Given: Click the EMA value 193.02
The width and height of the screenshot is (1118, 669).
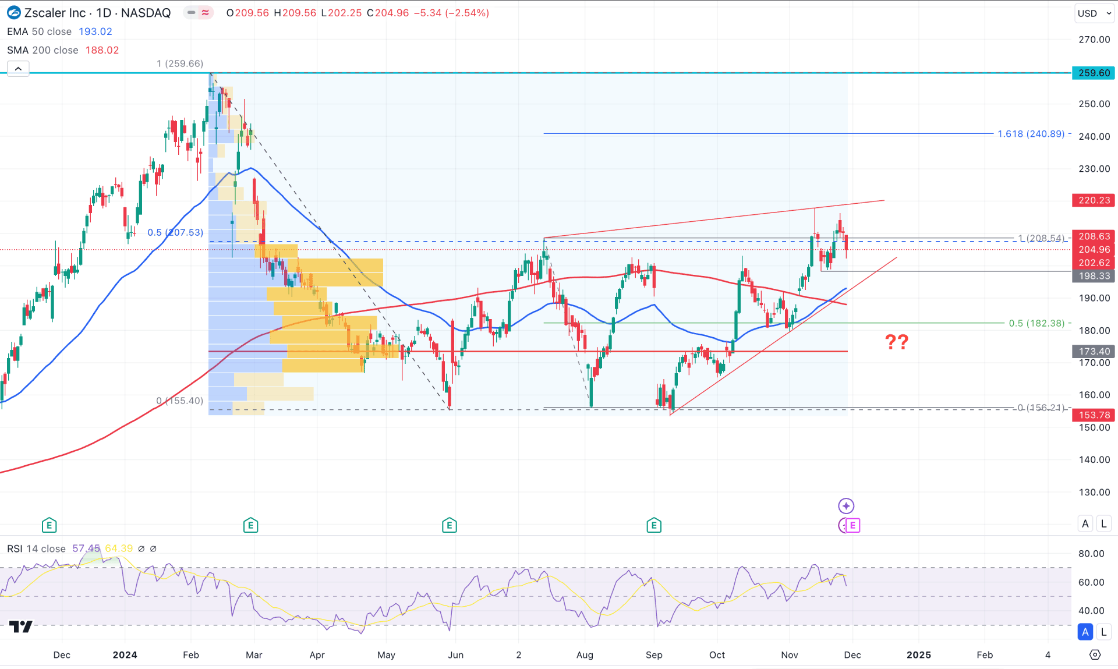Looking at the screenshot, I should (x=95, y=31).
